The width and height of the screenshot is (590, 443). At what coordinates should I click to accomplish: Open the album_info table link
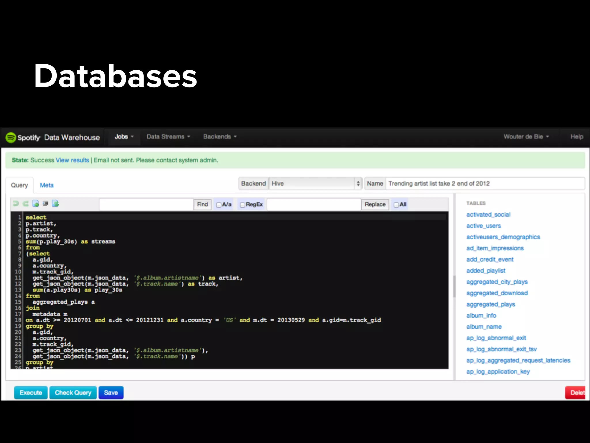[x=481, y=316]
